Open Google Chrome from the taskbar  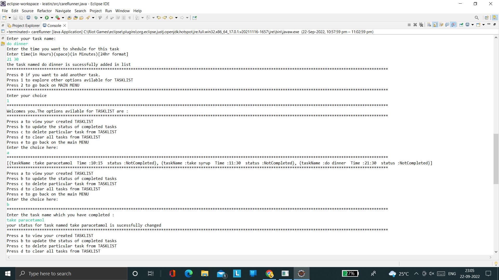coord(270,274)
